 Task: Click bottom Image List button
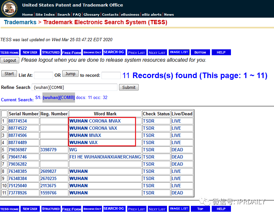coord(179,209)
